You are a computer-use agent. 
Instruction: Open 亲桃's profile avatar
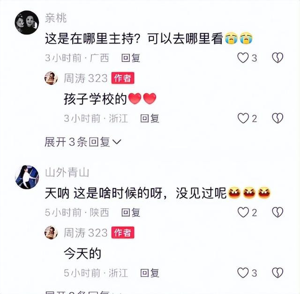tap(27, 22)
